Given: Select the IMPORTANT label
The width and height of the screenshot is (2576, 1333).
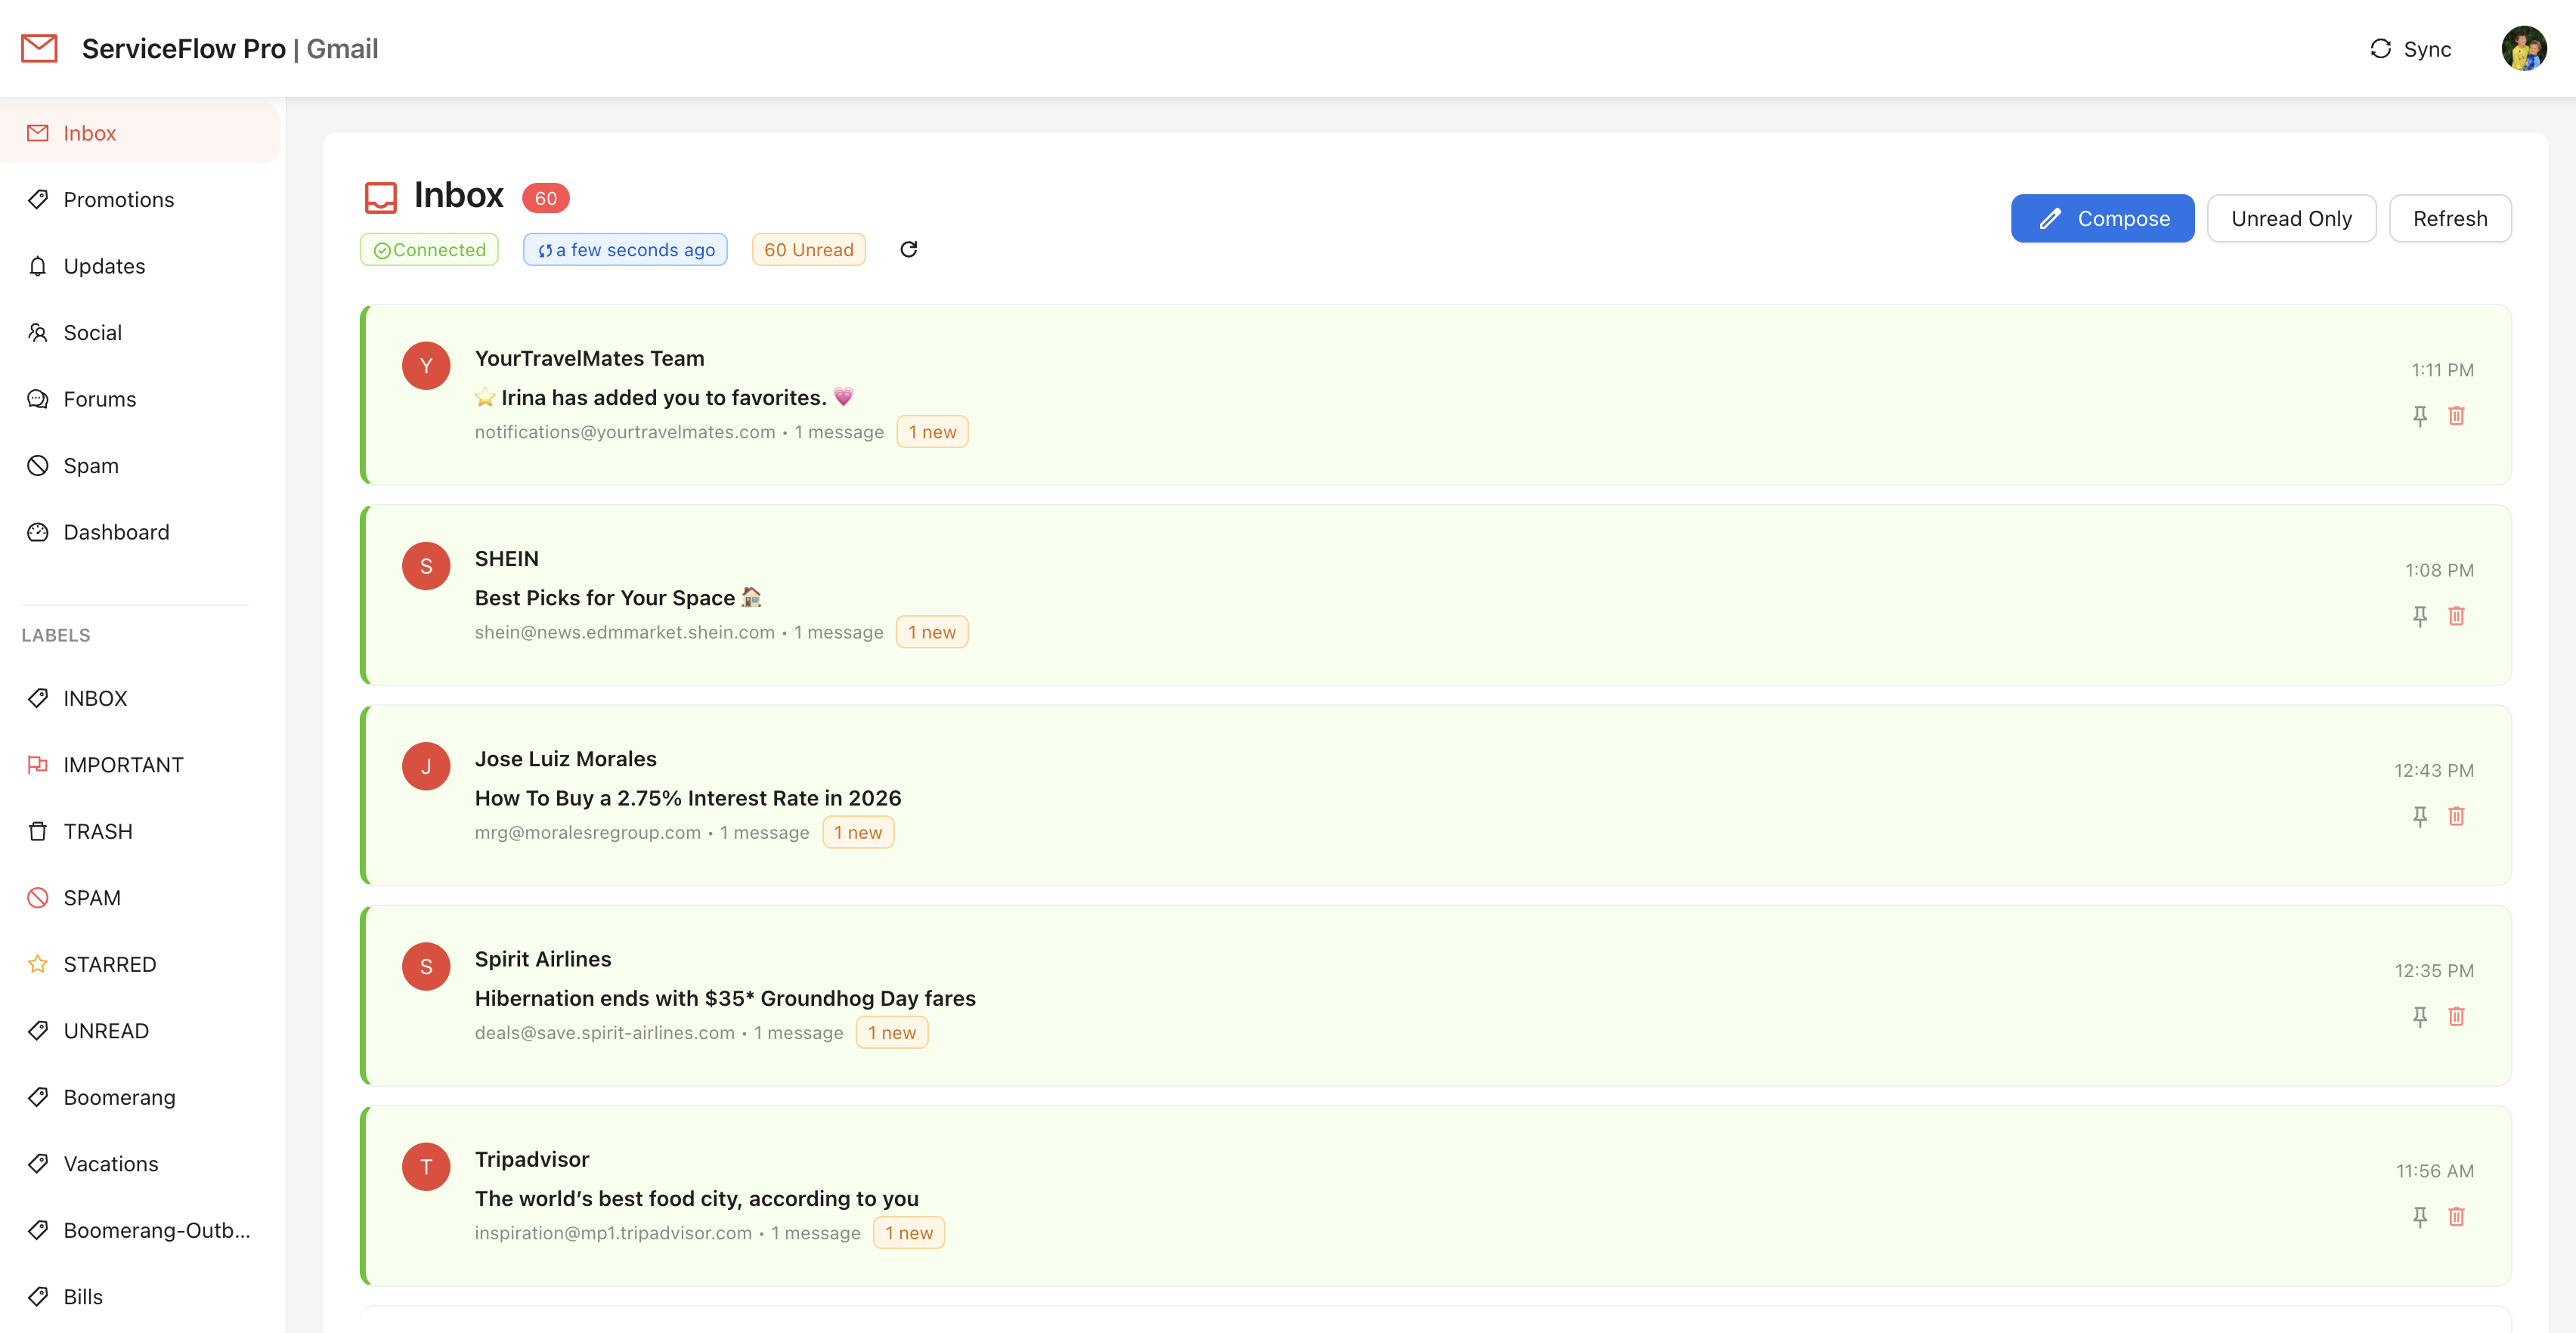Looking at the screenshot, I should click(123, 764).
